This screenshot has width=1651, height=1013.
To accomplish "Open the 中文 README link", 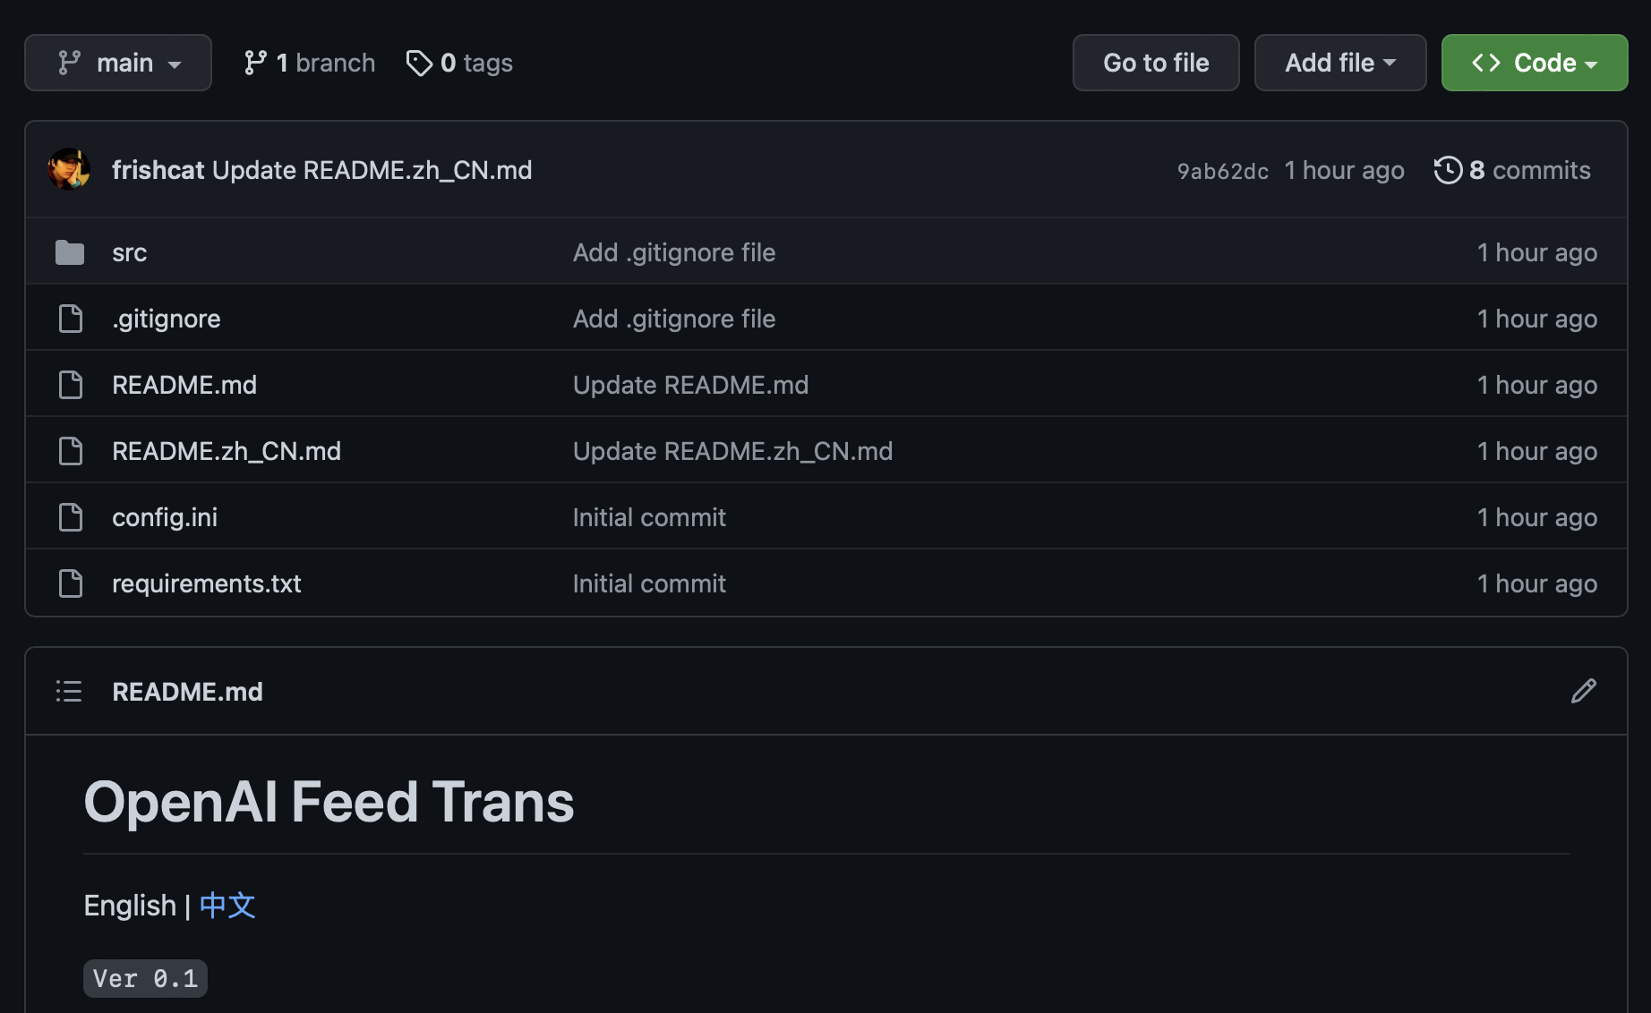I will (x=227, y=906).
